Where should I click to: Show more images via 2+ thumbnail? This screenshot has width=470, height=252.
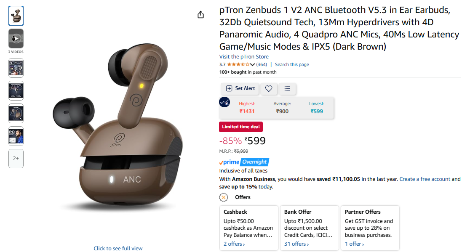pyautogui.click(x=16, y=159)
